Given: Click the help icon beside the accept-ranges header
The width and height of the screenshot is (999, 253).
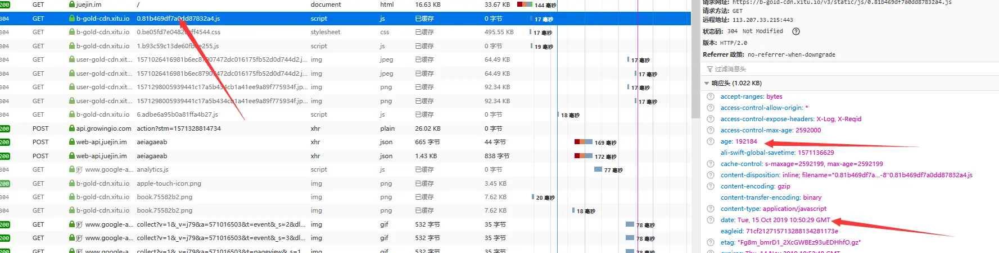Looking at the screenshot, I should [711, 96].
